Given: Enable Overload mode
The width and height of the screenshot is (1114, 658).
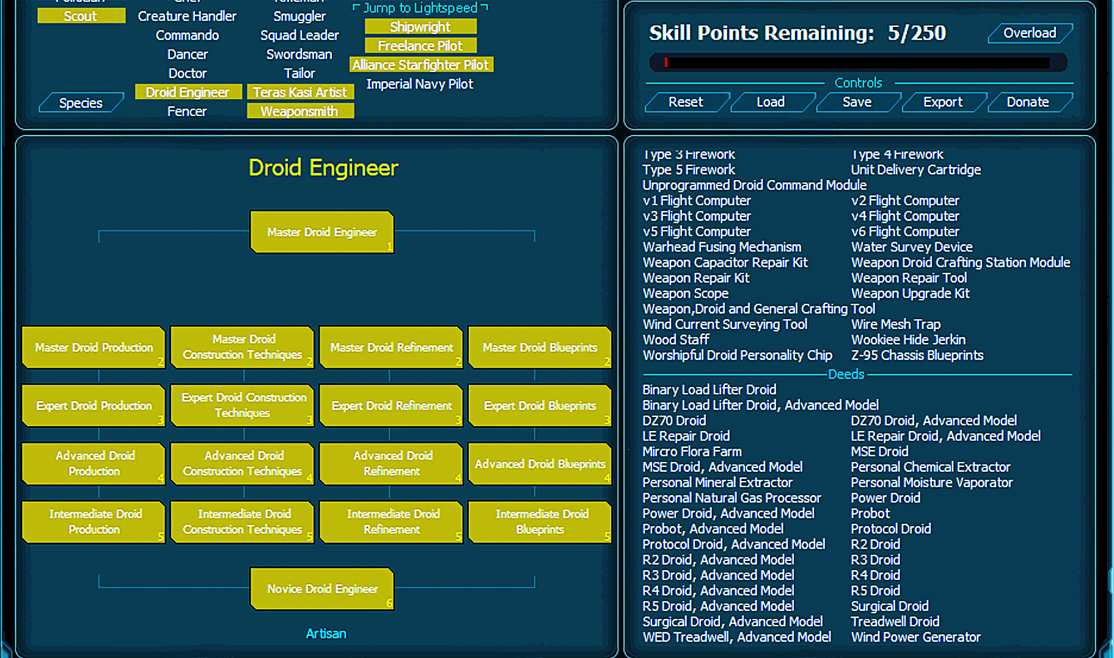Looking at the screenshot, I should pyautogui.click(x=1030, y=33).
